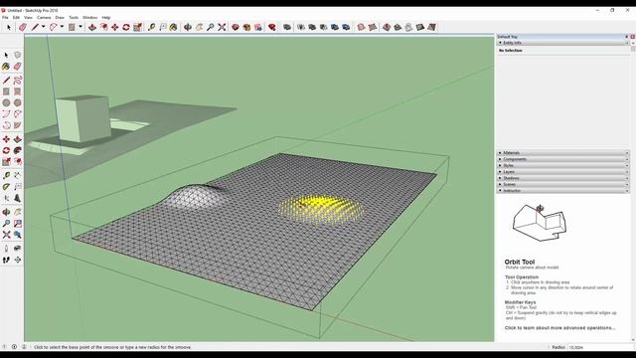Click the "Orbit Tool" heading in Instructor
The width and height of the screenshot is (636, 358).
pos(520,262)
